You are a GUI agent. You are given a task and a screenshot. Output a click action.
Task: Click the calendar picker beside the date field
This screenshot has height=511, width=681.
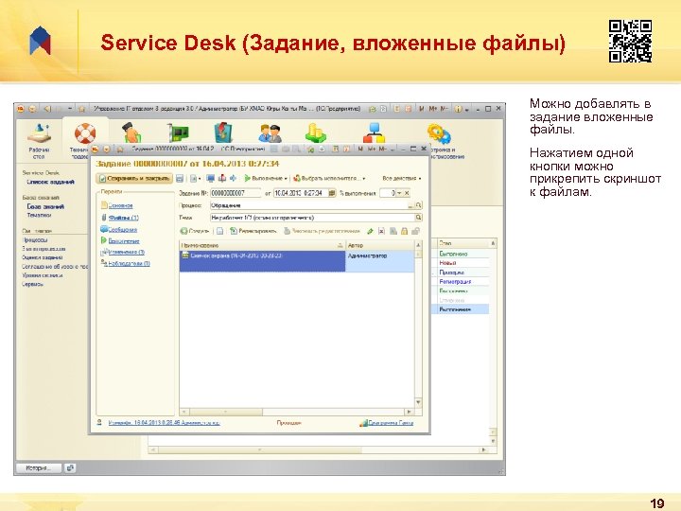pos(332,193)
